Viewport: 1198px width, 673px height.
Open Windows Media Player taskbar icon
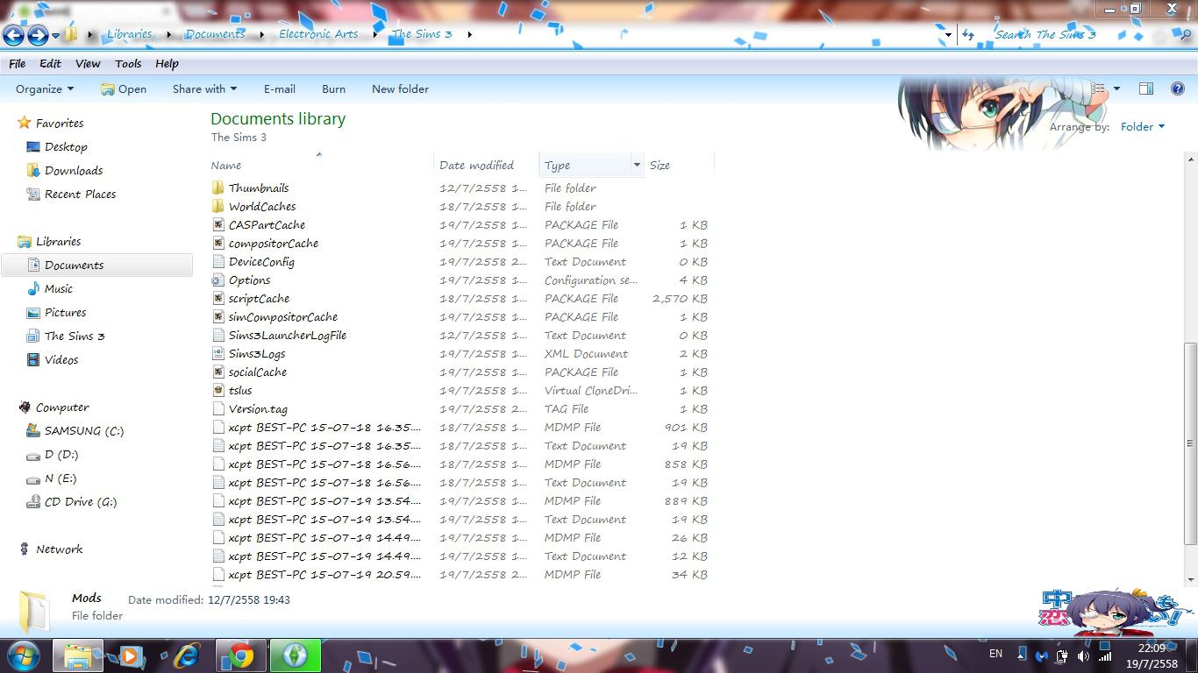(x=131, y=655)
